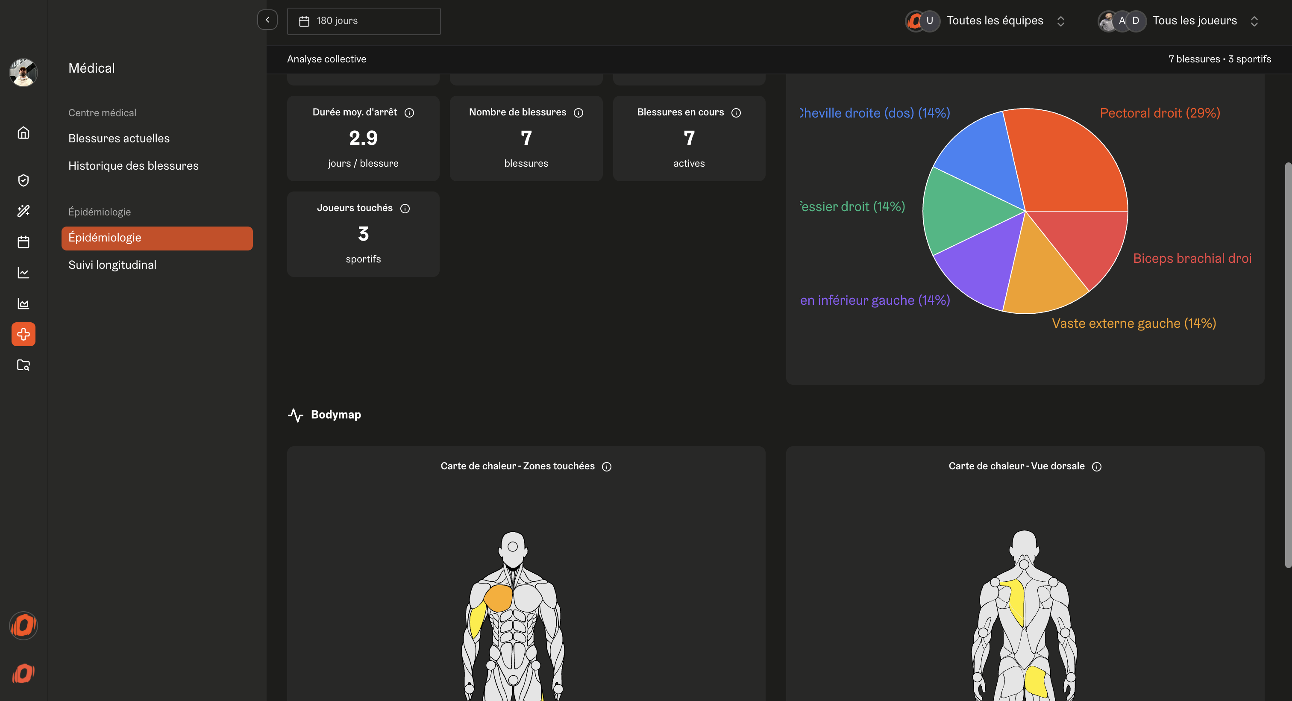Screen dimensions: 1292x701
Task: Go to Suivi longitudinal page
Action: 112,265
